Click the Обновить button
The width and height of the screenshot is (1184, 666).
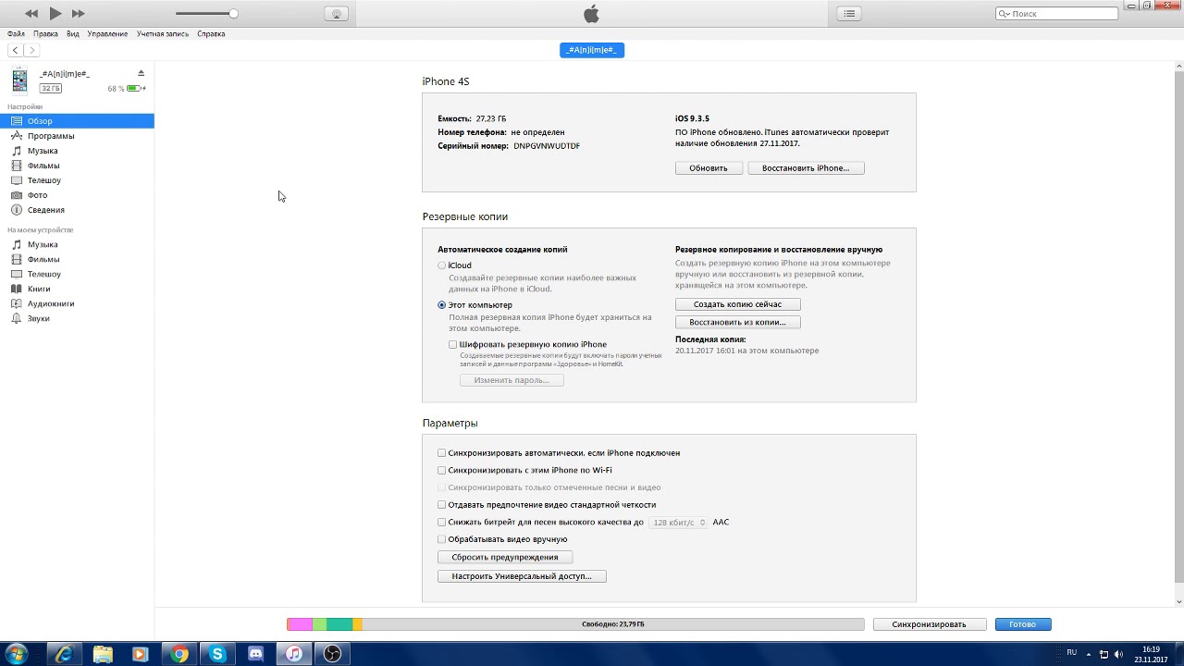pyautogui.click(x=709, y=168)
